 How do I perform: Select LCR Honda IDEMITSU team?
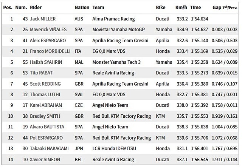tap(115, 149)
